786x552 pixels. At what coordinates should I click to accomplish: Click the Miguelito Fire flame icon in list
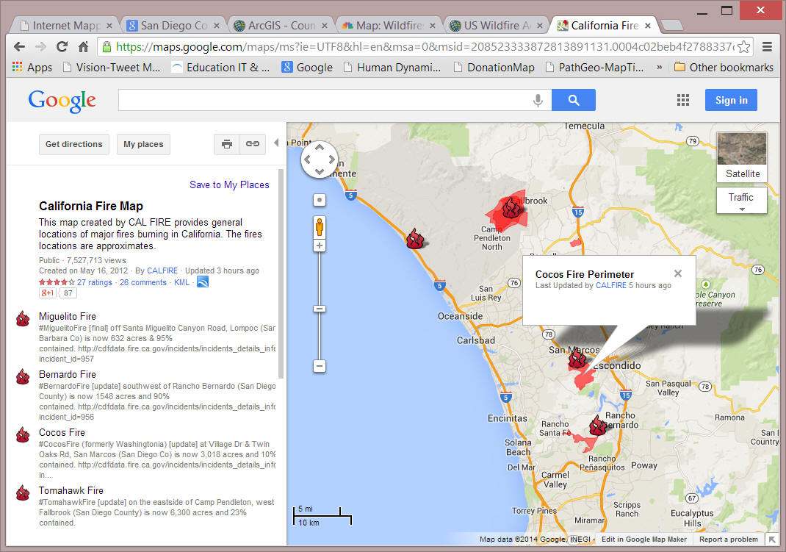tap(23, 318)
